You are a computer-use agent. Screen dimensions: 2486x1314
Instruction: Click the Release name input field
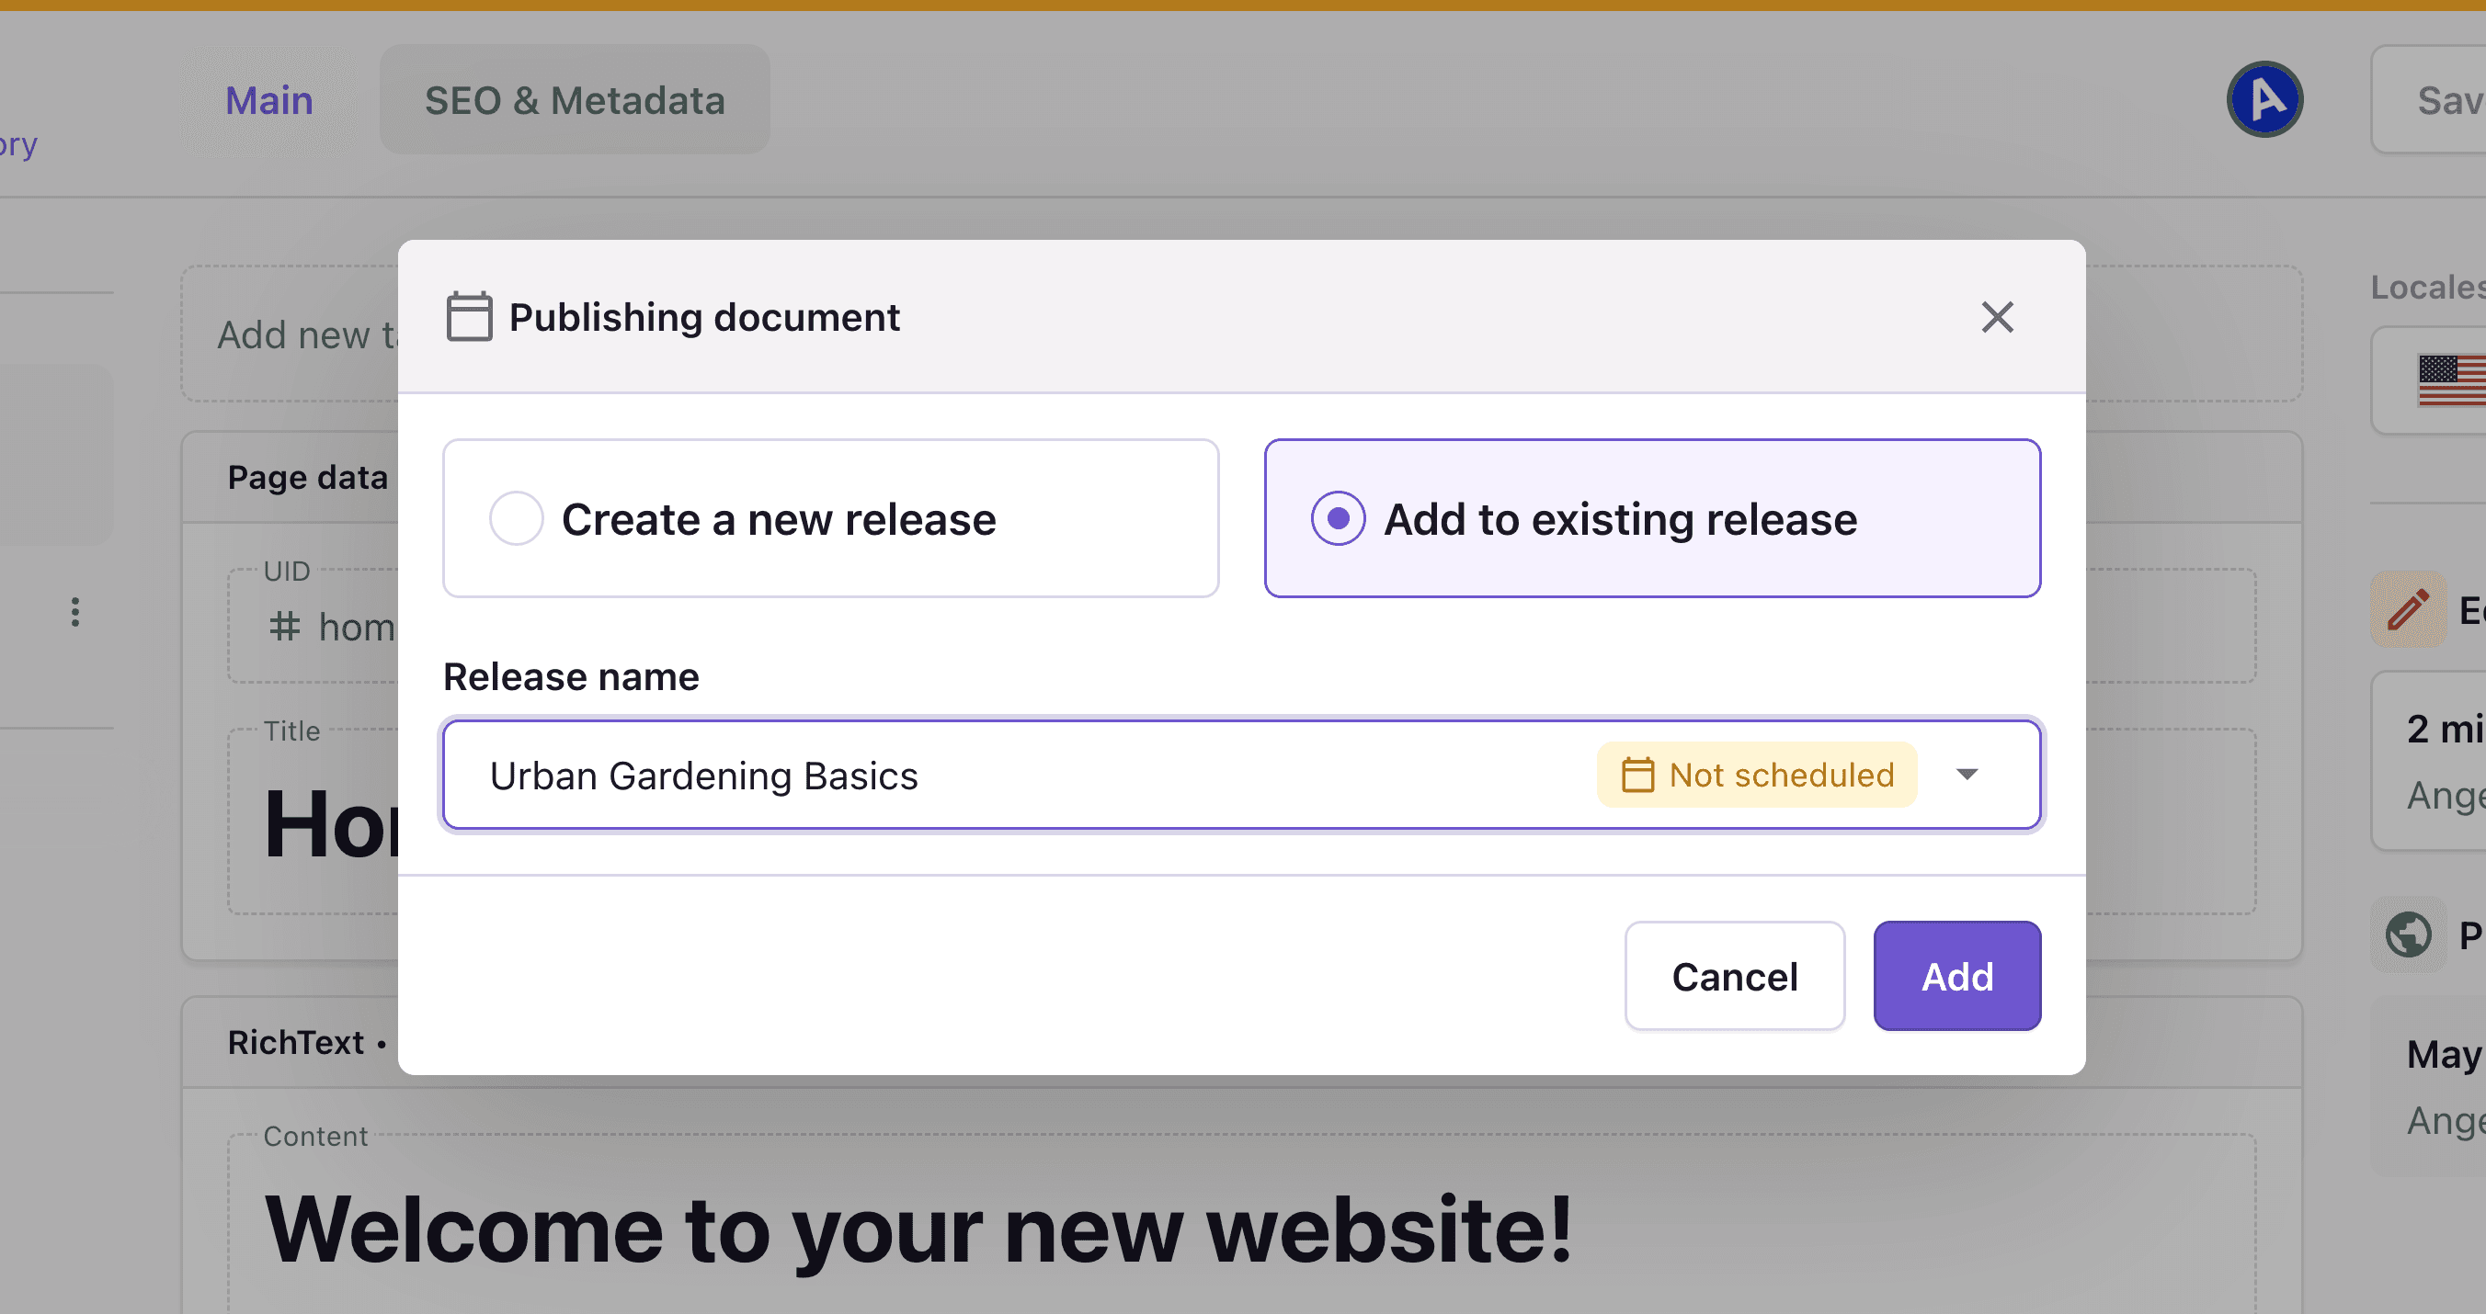pos(965,775)
